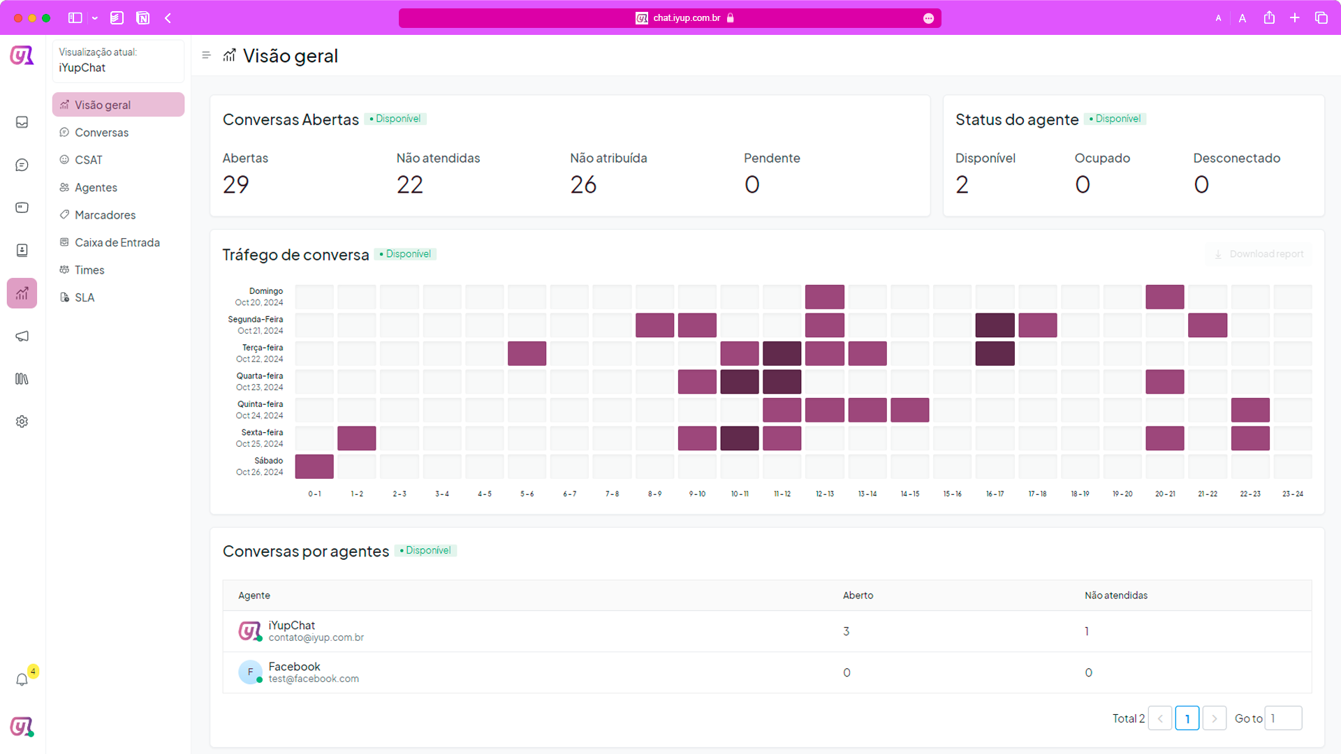Click browser share icon in toolbar
This screenshot has width=1341, height=754.
tap(1269, 18)
